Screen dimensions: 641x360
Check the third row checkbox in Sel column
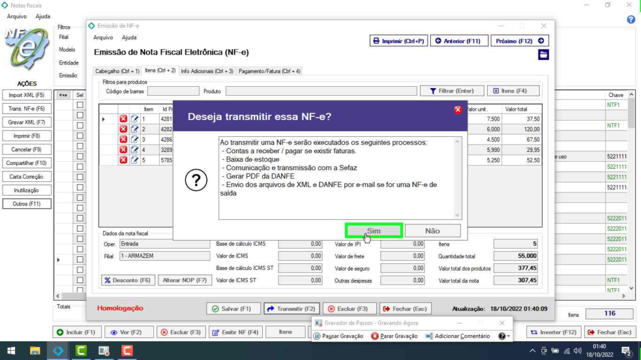tap(79, 126)
